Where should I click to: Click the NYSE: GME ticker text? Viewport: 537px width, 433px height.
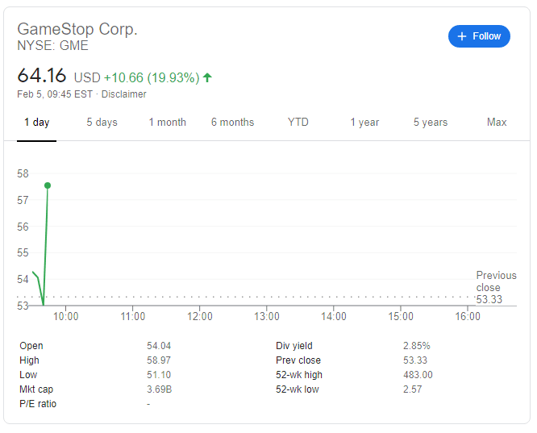click(52, 46)
